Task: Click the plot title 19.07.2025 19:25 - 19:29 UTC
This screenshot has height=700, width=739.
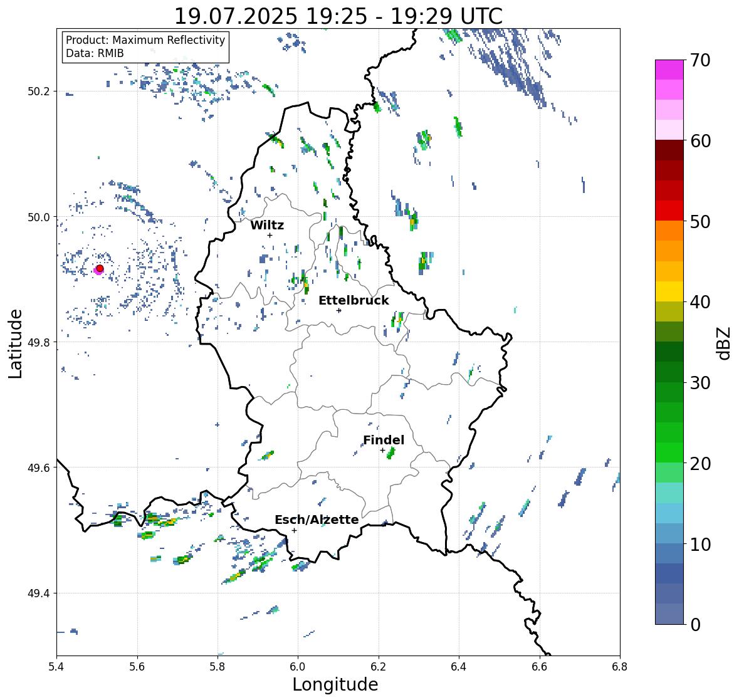Action: coord(338,16)
